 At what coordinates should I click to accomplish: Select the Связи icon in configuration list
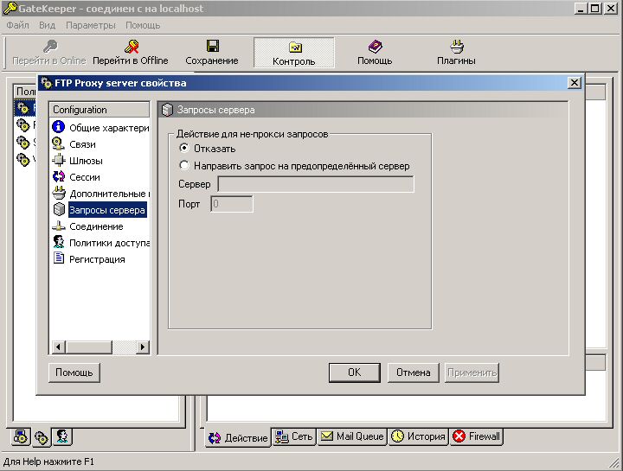point(59,143)
